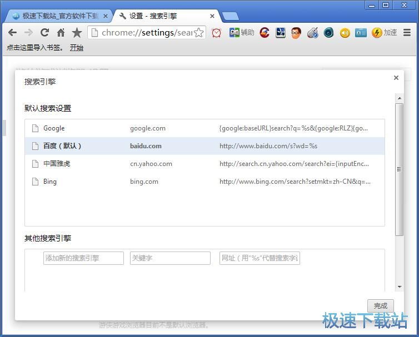Screen dimensions: 419x337
Task: Focus the 关键字 keyword field
Action: 170,258
